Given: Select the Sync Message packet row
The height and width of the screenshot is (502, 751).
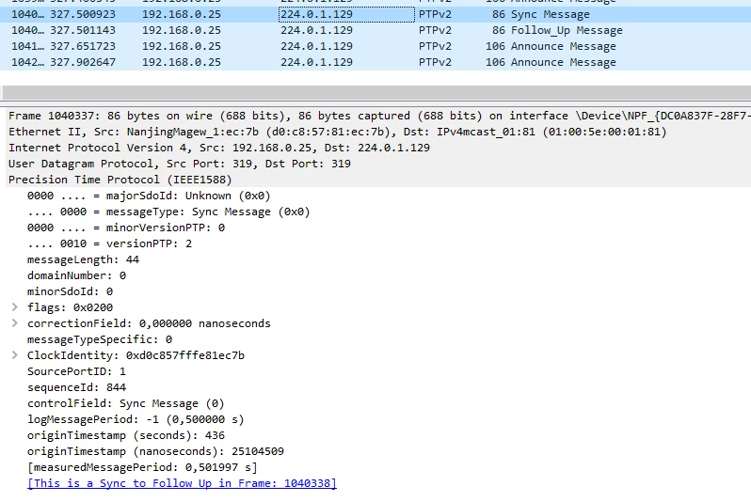Looking at the screenshot, I should coord(375,14).
